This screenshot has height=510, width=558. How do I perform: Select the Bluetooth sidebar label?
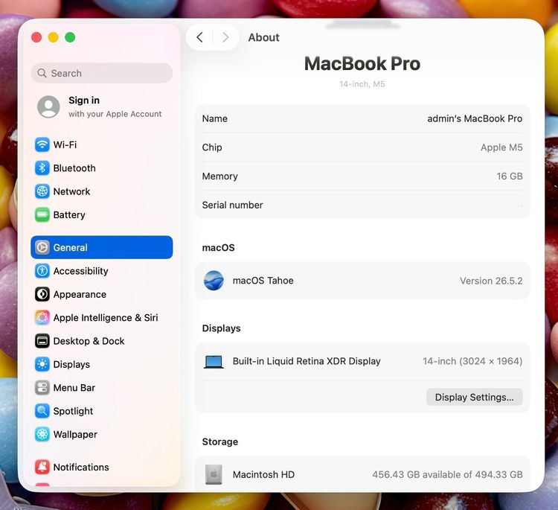pos(74,168)
